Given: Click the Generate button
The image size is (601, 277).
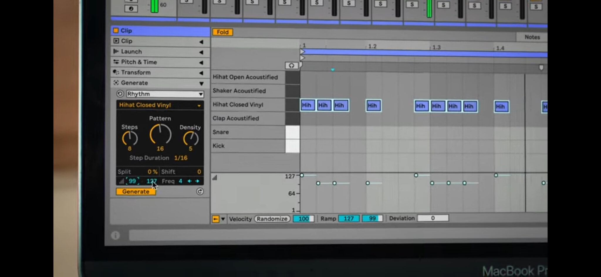Looking at the screenshot, I should point(136,191).
